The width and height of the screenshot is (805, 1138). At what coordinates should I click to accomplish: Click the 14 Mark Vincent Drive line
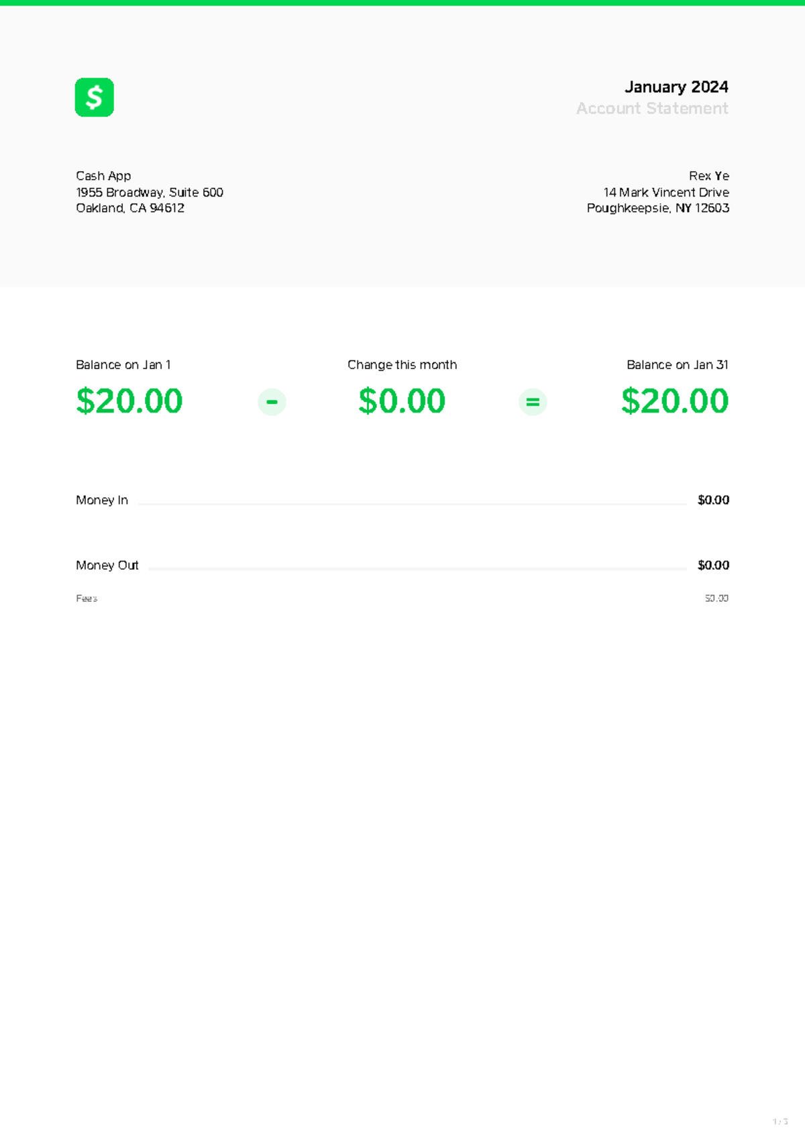pos(666,193)
